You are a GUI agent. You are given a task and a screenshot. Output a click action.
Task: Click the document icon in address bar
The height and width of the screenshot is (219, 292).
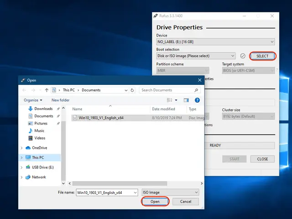[x=54, y=90]
